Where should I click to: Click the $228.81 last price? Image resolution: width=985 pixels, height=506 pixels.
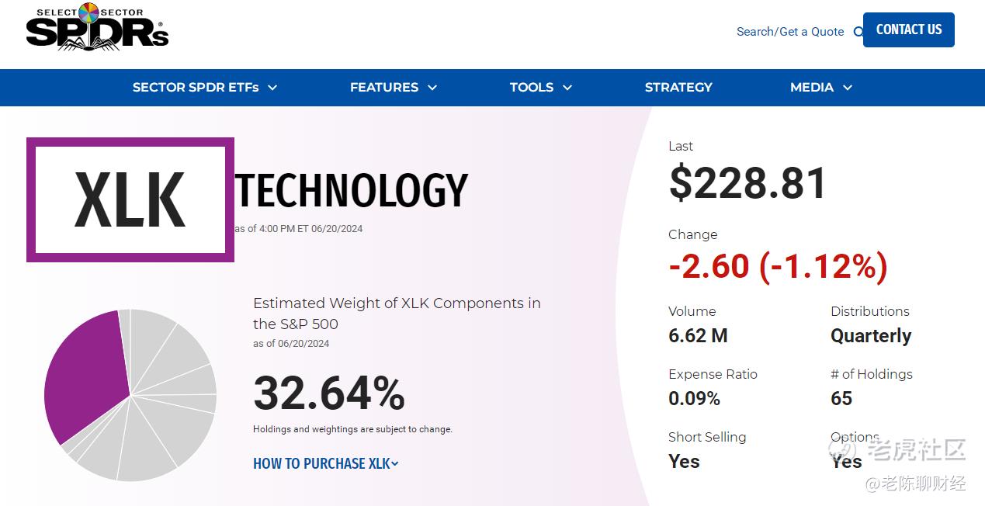point(748,184)
